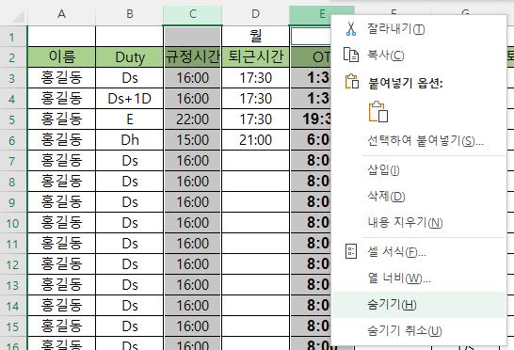Image resolution: width=514 pixels, height=350 pixels.
Task: Select column B header
Action: click(x=130, y=14)
